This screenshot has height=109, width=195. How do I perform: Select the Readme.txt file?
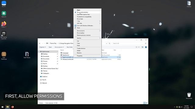click(x=66, y=55)
